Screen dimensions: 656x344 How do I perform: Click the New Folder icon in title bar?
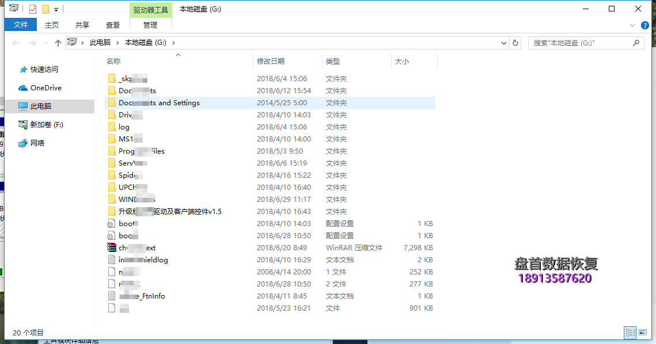pyautogui.click(x=45, y=9)
